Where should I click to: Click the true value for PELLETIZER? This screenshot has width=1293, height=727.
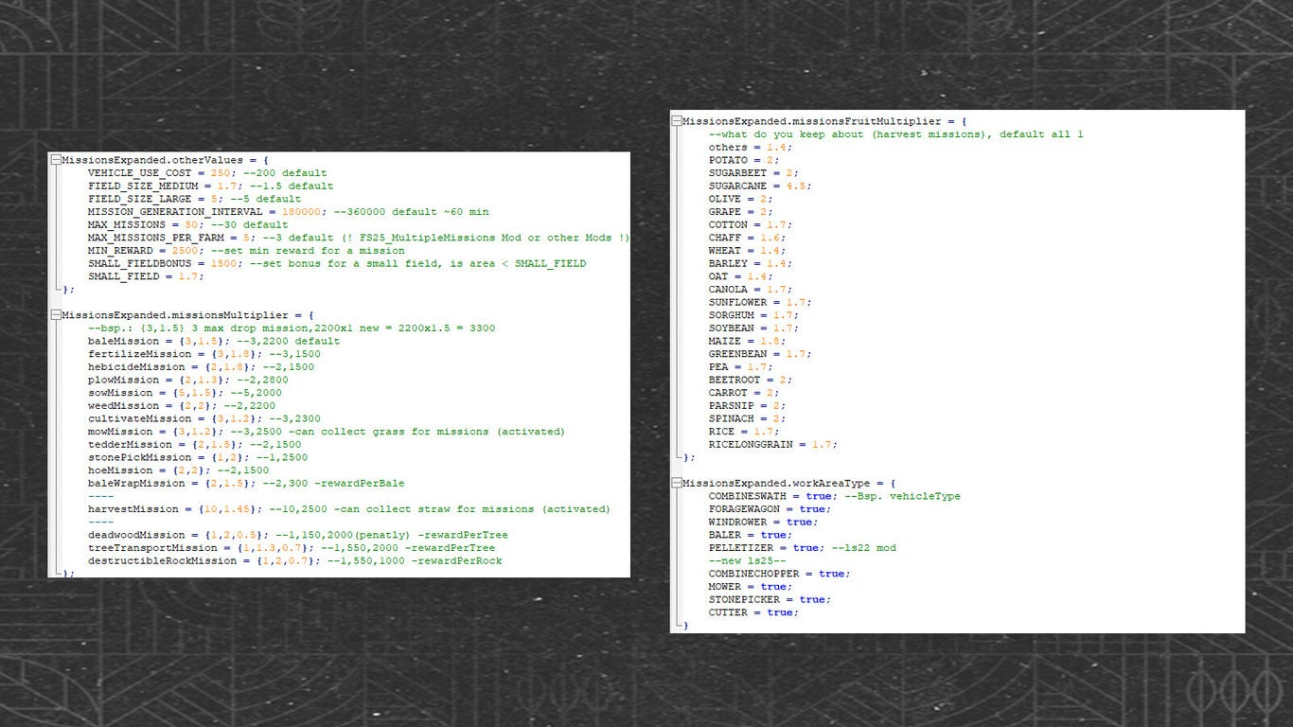pyautogui.click(x=806, y=548)
